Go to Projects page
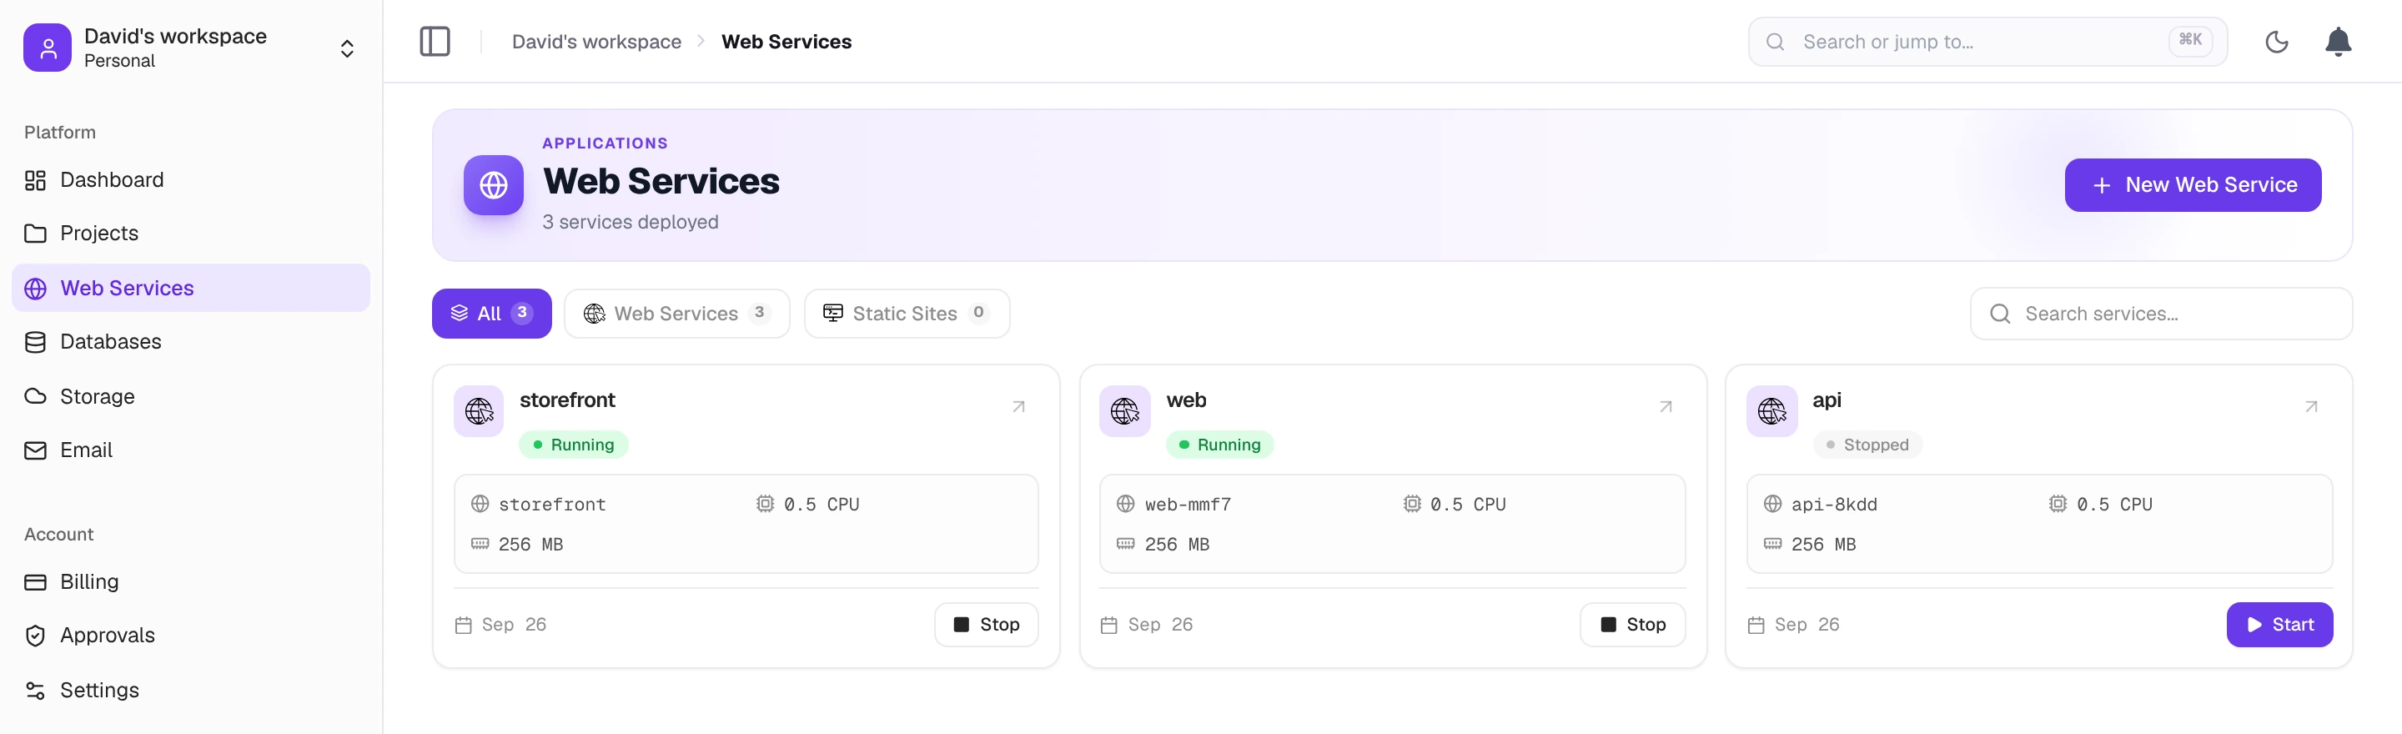 click(x=190, y=234)
